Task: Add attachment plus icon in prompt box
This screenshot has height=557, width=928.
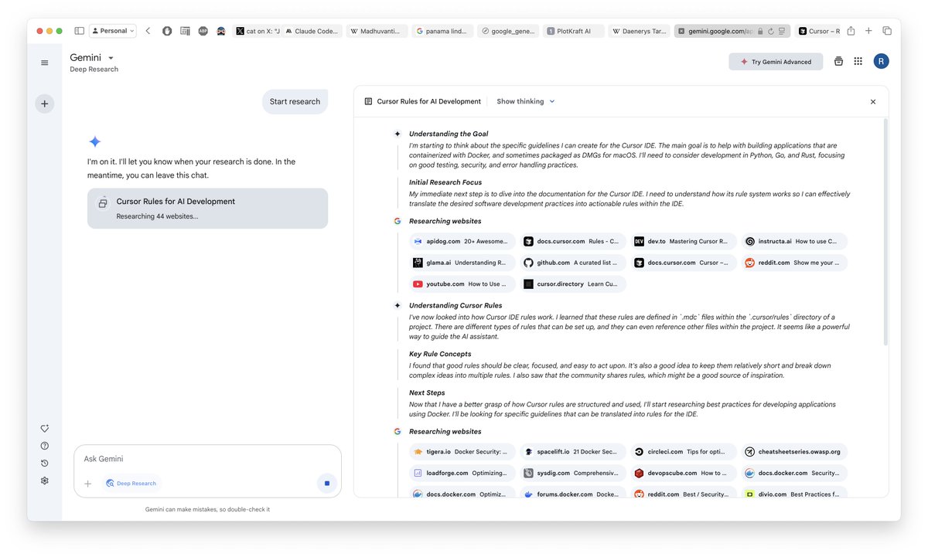Action: 87,484
